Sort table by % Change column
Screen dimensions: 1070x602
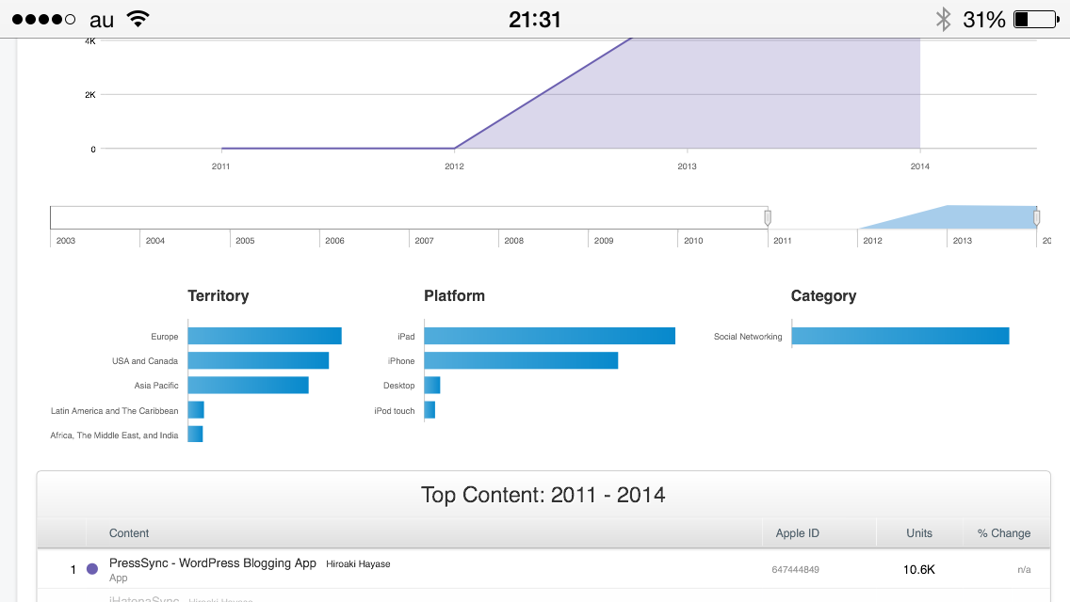1003,533
